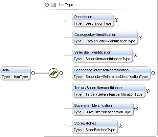Click the purple ItemType complex type square
The height and width of the screenshot is (137, 158).
[54, 5]
